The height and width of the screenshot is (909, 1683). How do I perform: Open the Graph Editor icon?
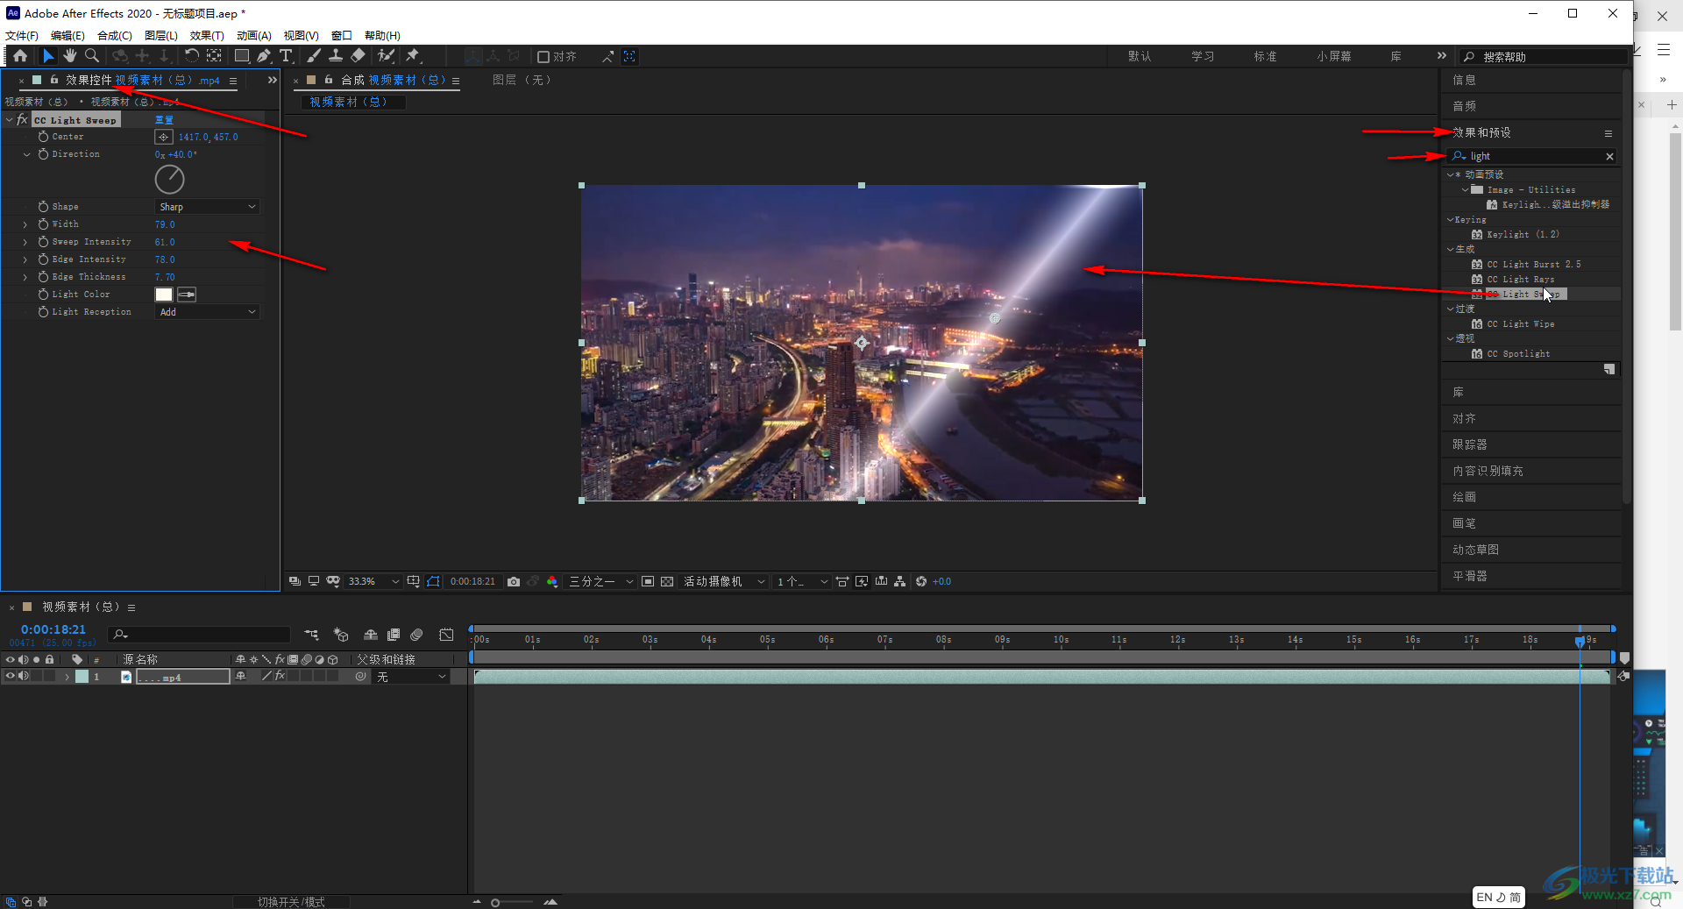coord(446,635)
